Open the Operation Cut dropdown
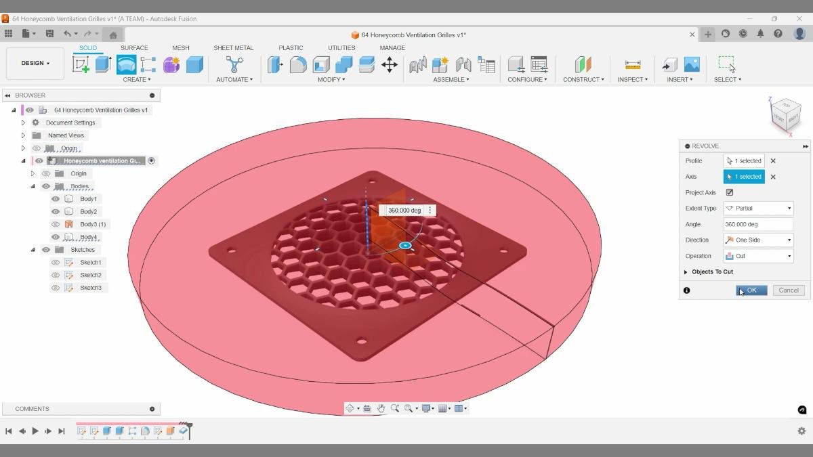Screen dimensions: 813x457 [x=758, y=256]
